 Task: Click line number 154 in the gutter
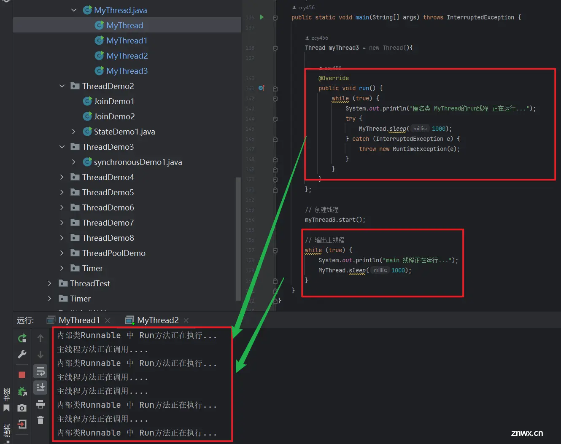click(250, 220)
